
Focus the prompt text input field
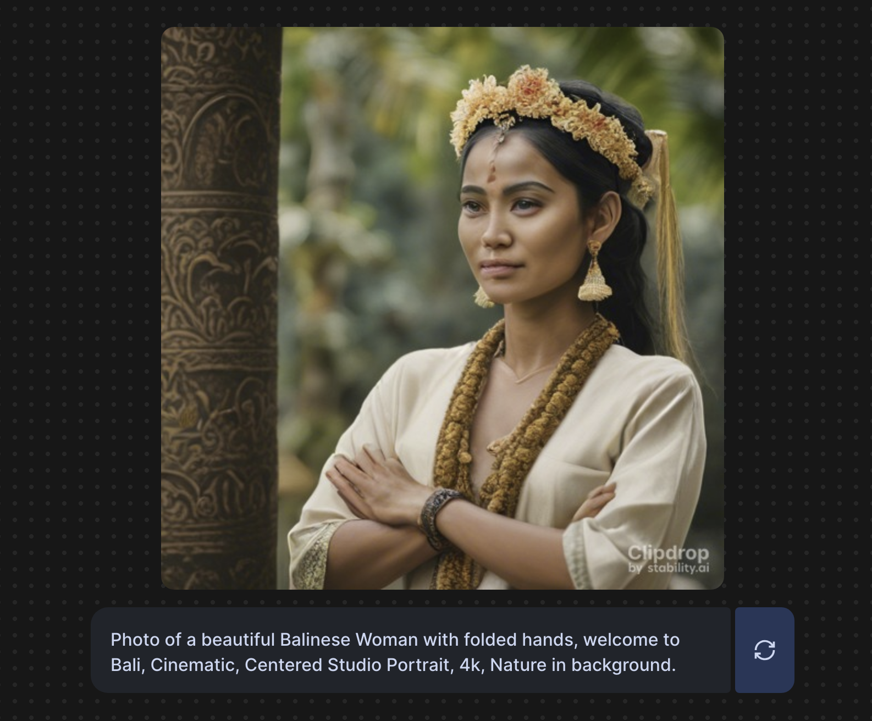(x=410, y=650)
